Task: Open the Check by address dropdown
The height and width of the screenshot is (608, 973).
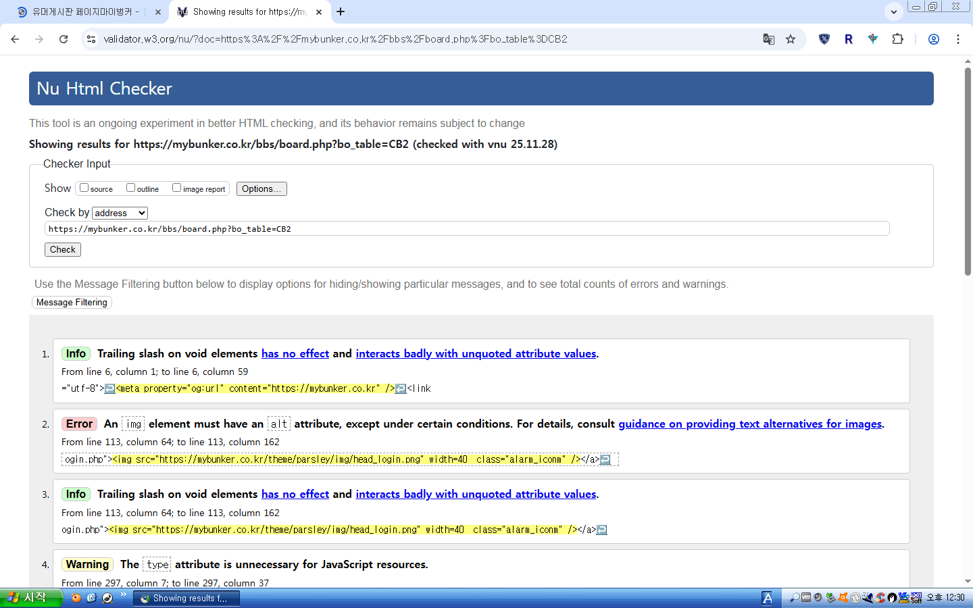Action: (120, 213)
